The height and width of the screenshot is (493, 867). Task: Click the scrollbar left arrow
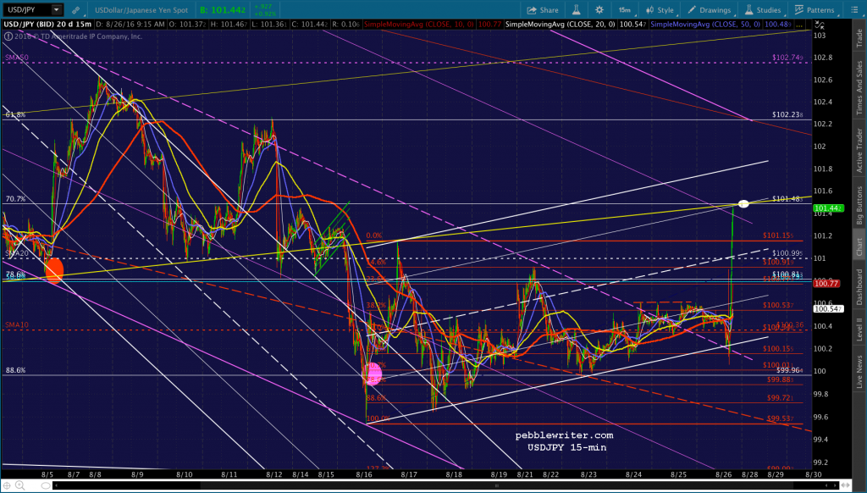pyautogui.click(x=55, y=486)
